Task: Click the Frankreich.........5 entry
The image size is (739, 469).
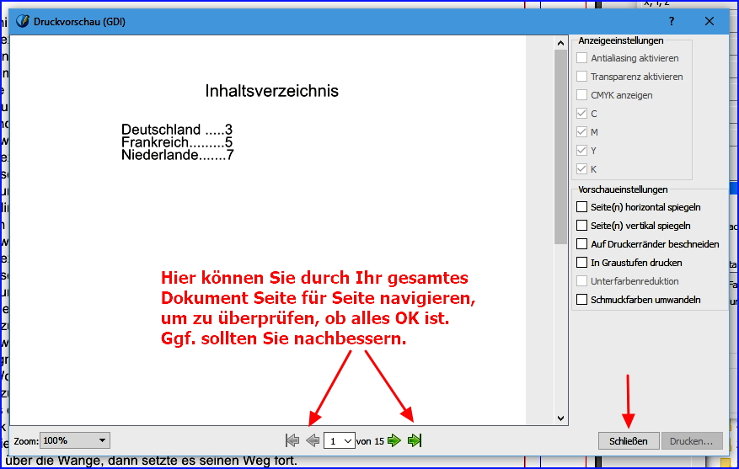Action: (177, 141)
